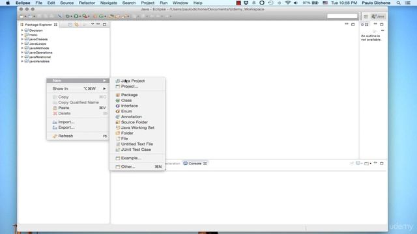This screenshot has height=234, width=417.
Task: Expand the javaMethods project
Action: [22, 48]
